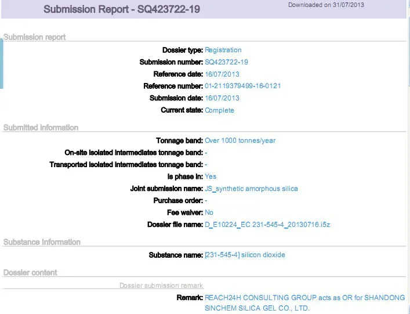Collapse the Submission report section header
Screen dimensions: 410x314
(x=35, y=37)
